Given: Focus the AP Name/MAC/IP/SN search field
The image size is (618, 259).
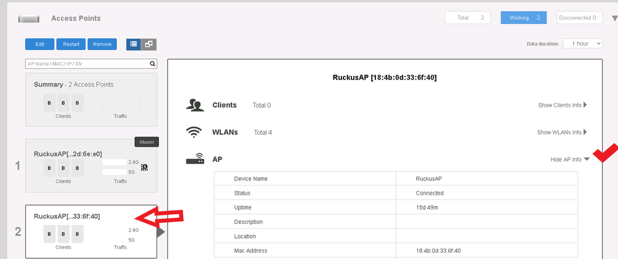Looking at the screenshot, I should [87, 64].
